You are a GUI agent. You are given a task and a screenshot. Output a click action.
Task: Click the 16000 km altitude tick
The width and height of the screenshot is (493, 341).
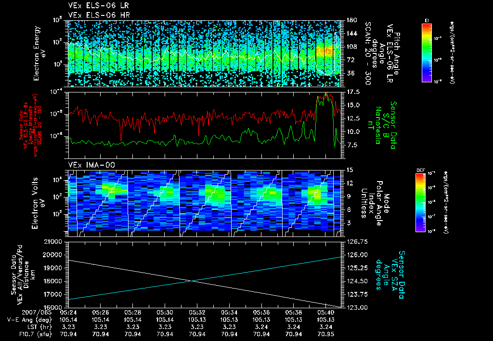click(x=52, y=307)
